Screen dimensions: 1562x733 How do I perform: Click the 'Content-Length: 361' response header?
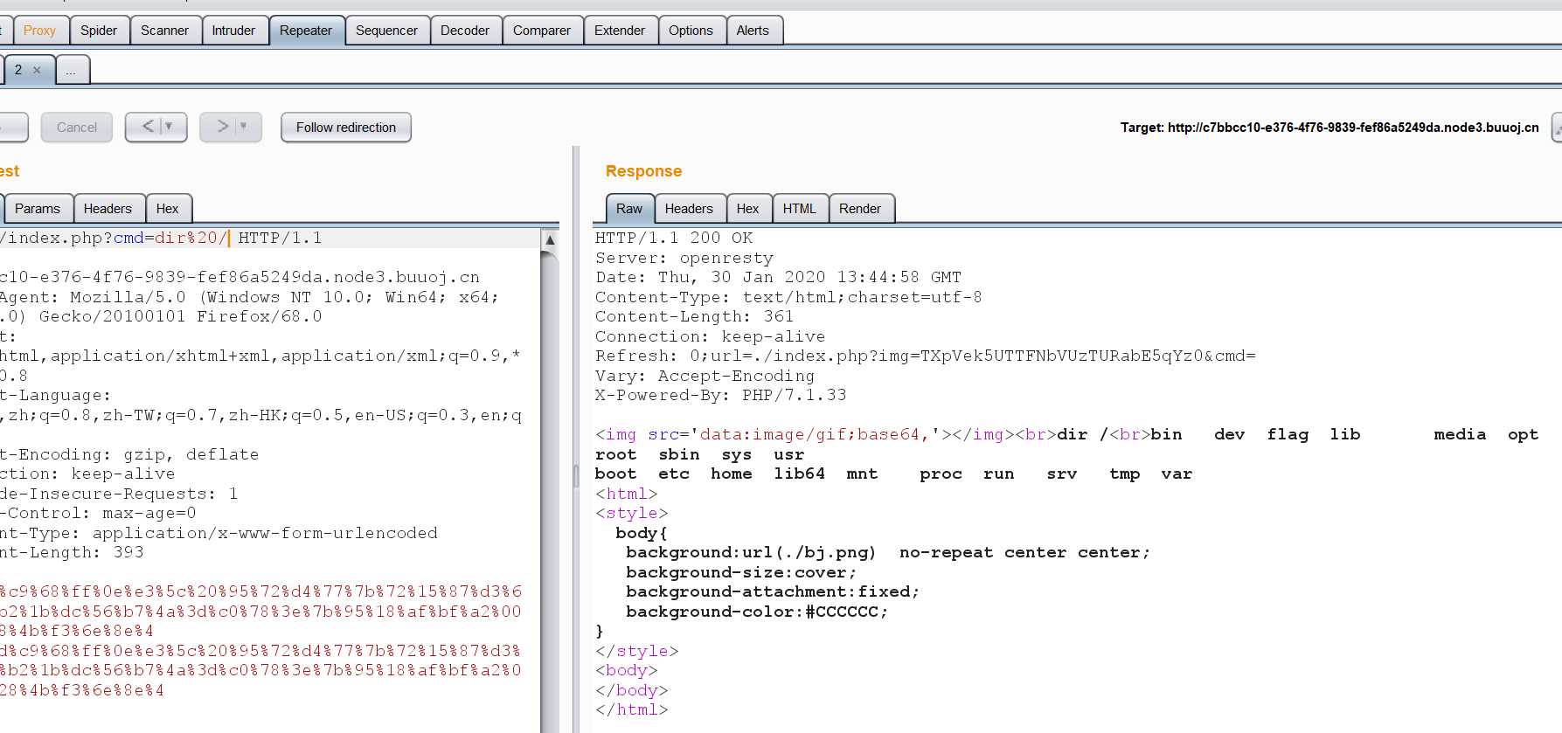(695, 316)
